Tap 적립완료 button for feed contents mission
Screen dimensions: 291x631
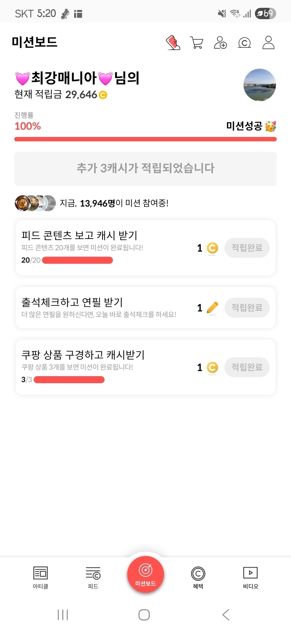point(247,248)
